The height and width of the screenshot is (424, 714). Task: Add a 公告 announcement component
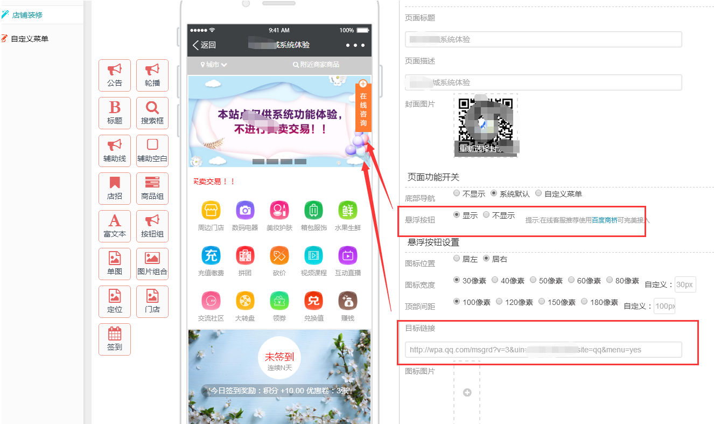(x=115, y=75)
